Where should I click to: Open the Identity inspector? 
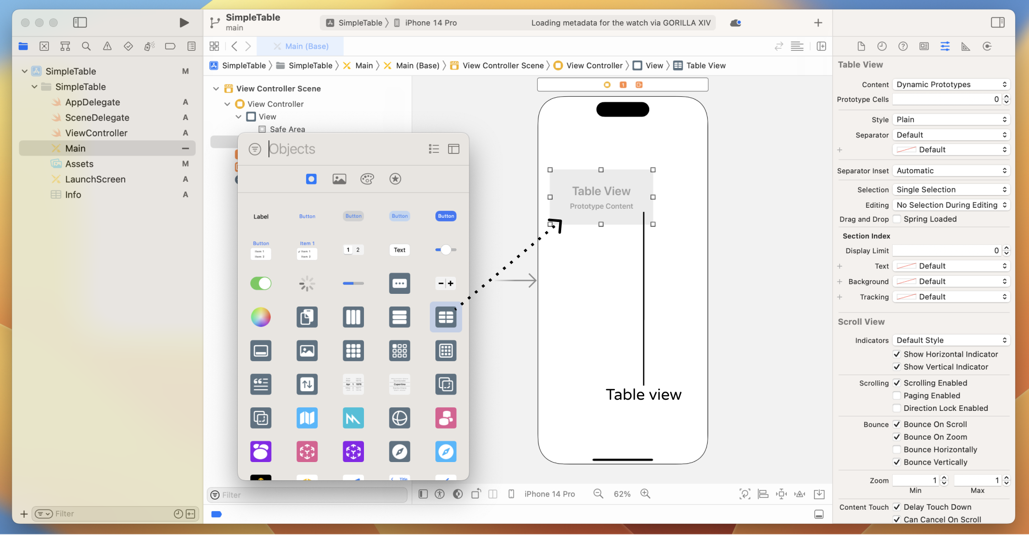coord(924,46)
